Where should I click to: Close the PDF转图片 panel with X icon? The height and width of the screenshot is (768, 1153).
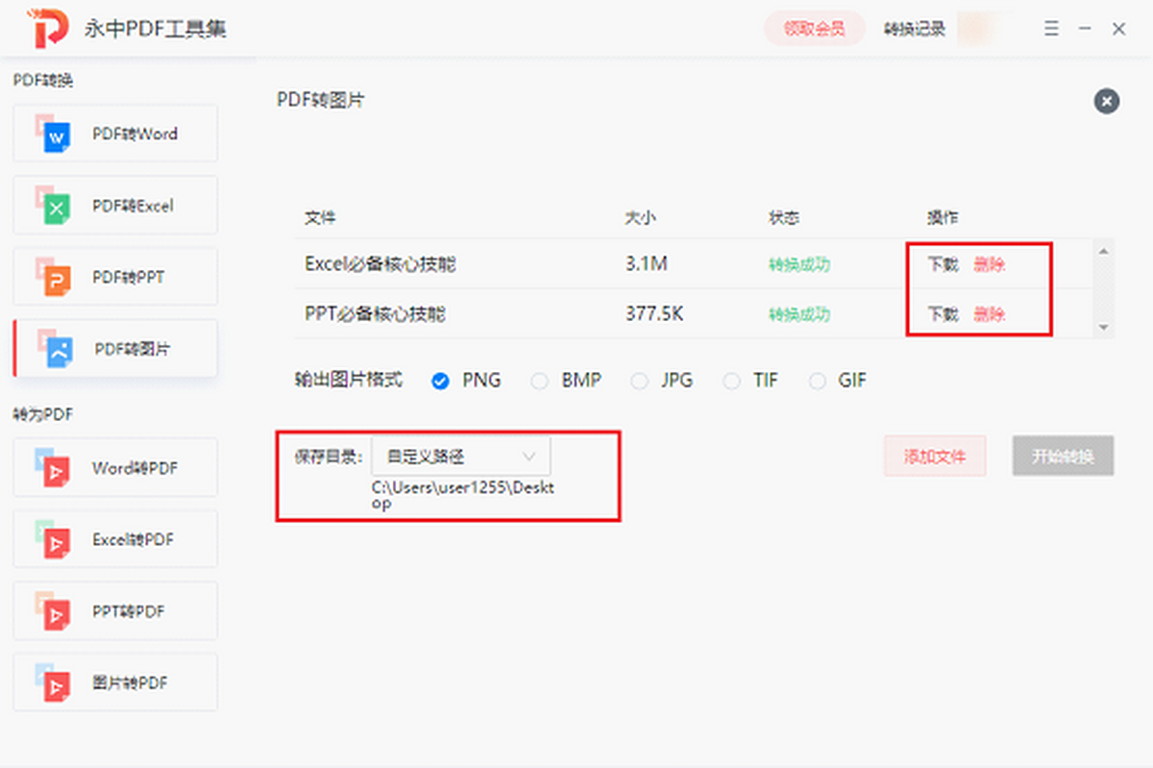1106,101
